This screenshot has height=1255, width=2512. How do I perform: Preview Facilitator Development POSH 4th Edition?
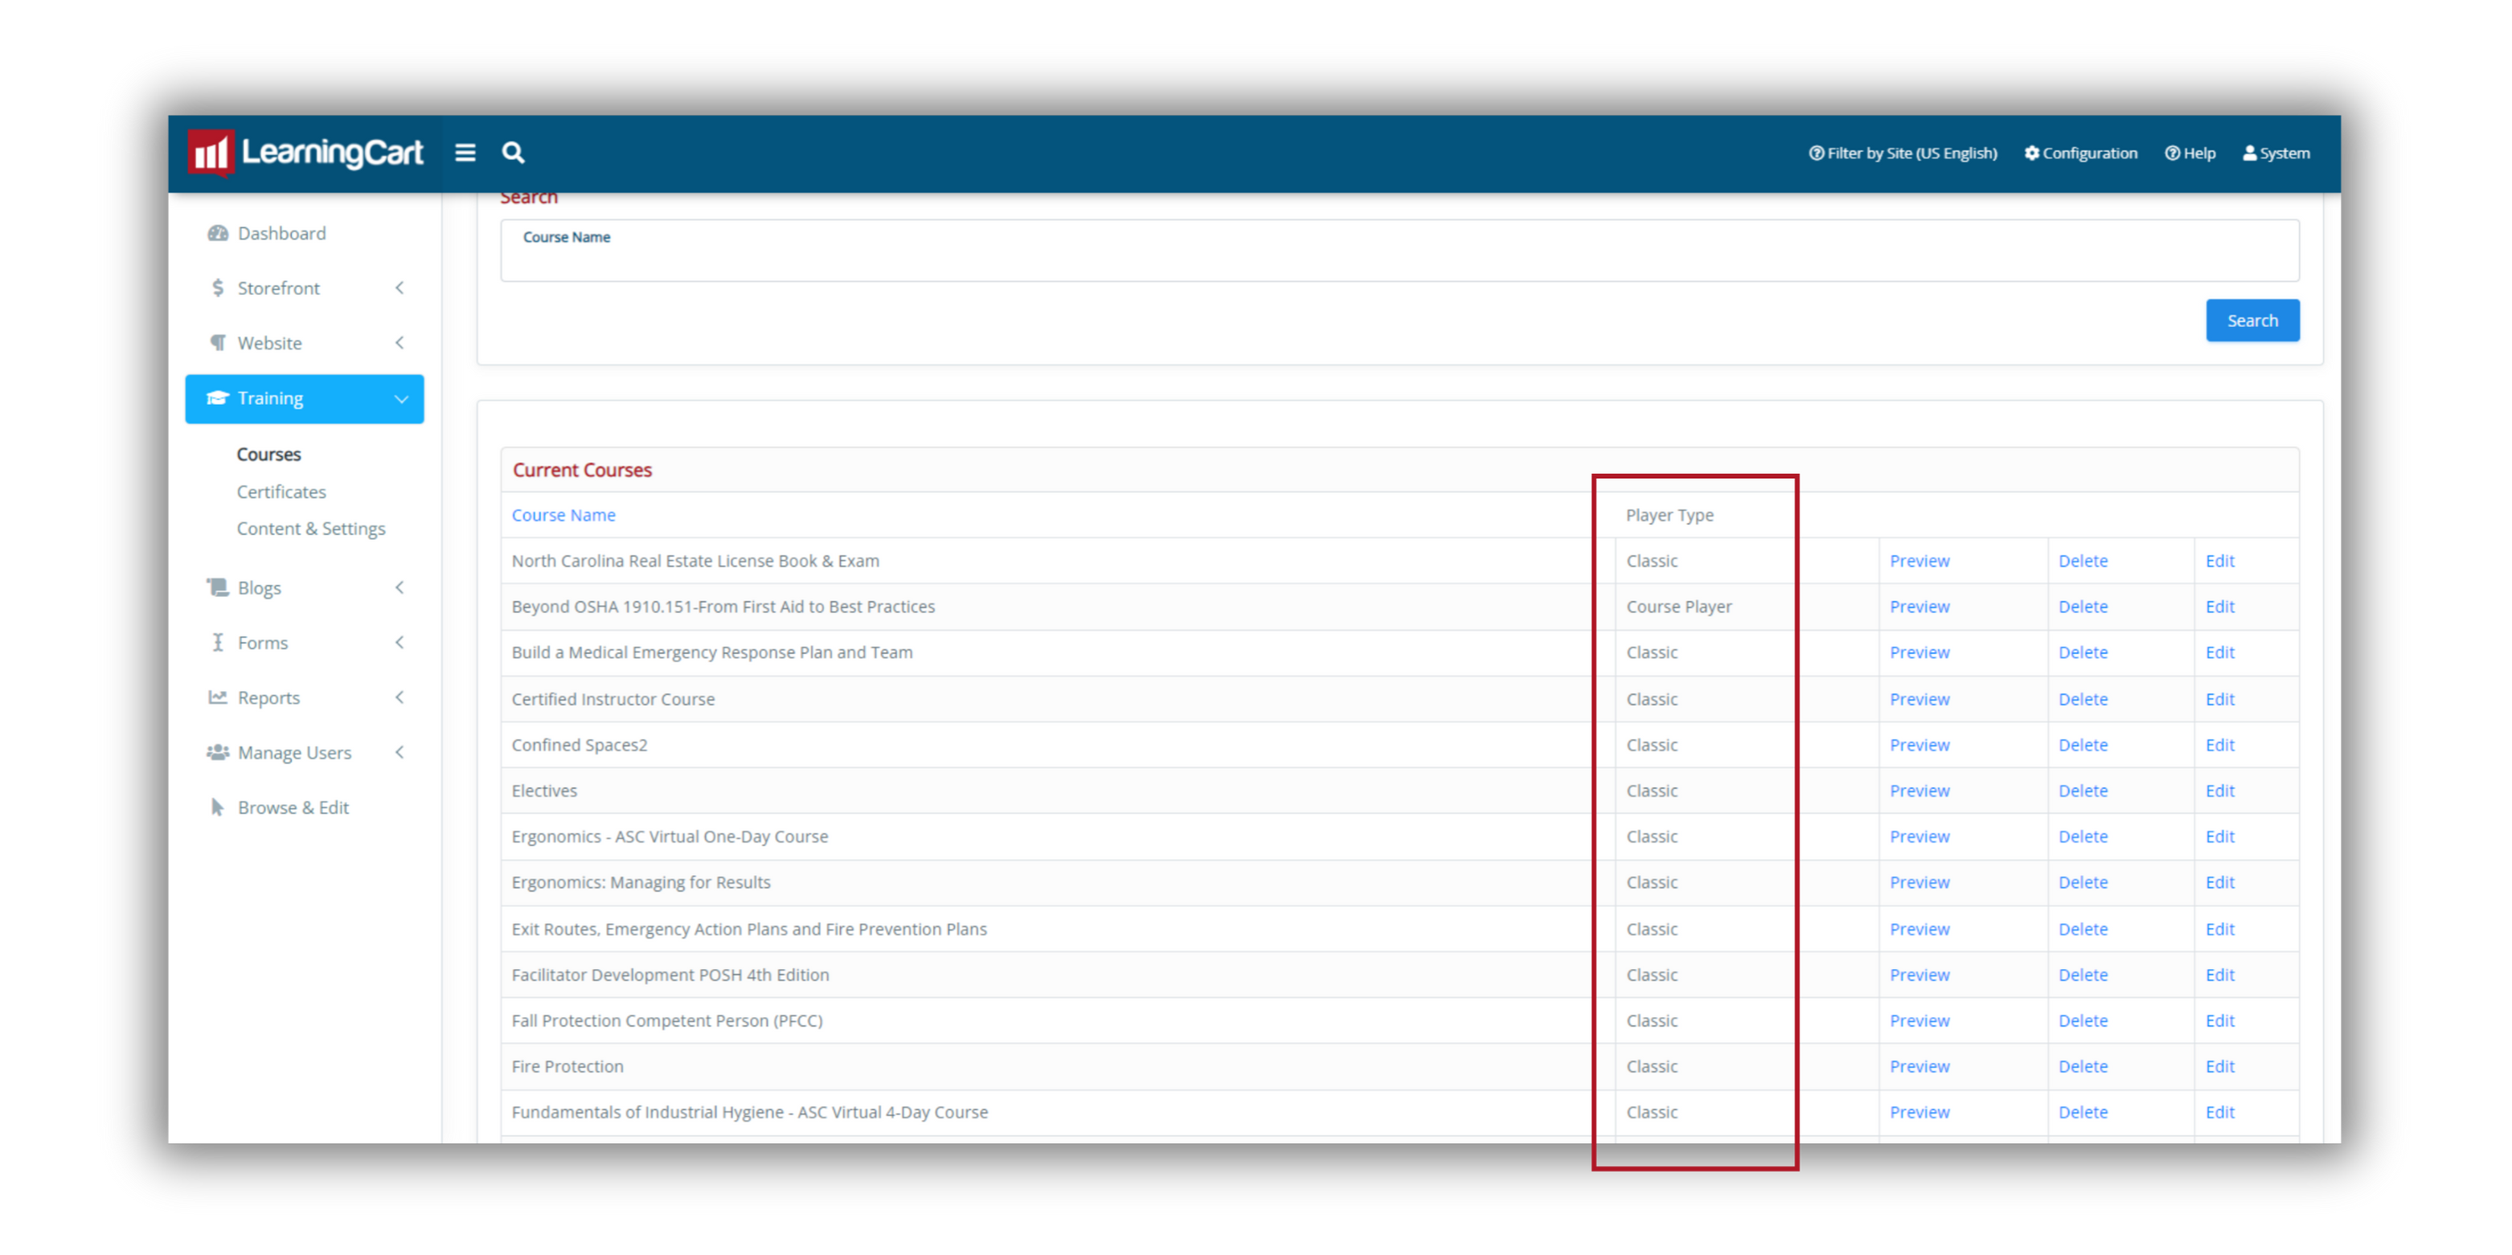1919,975
